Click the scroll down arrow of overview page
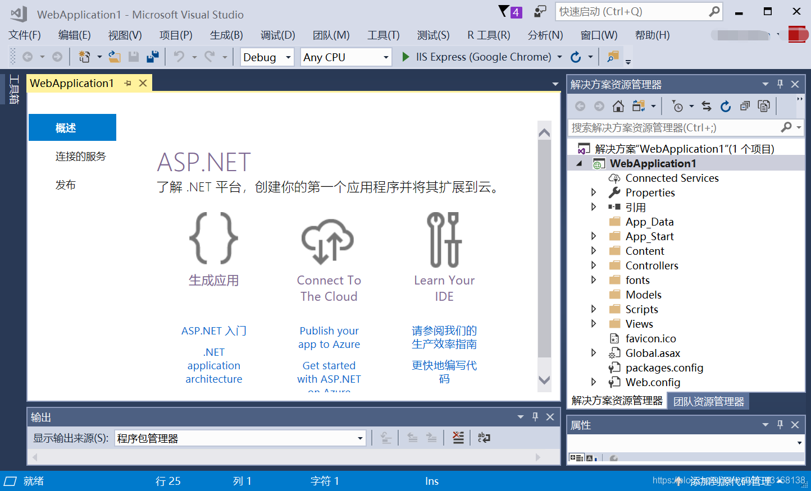811x491 pixels. pyautogui.click(x=544, y=380)
